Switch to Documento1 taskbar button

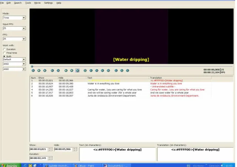coord(116,166)
